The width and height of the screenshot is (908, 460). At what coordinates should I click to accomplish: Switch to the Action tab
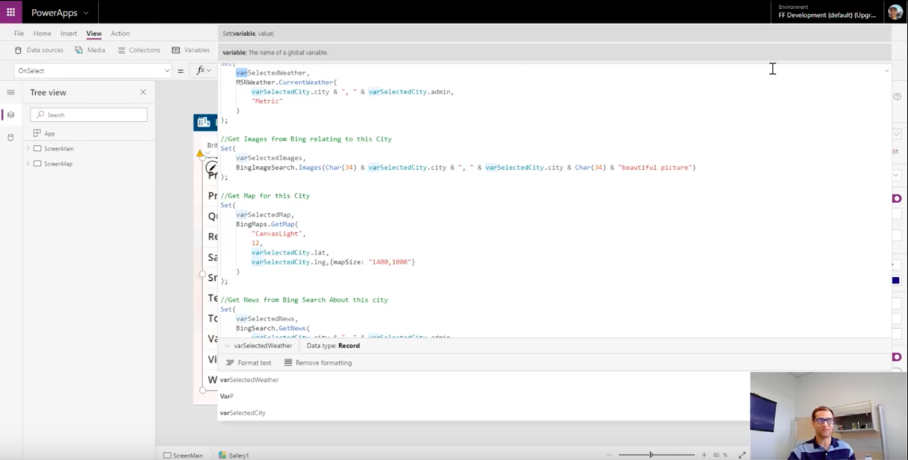[120, 33]
